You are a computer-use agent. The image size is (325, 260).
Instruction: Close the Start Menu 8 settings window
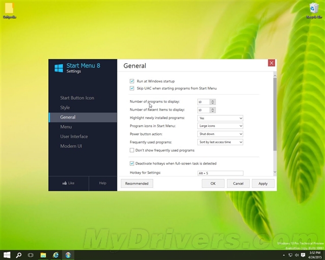tap(271, 63)
